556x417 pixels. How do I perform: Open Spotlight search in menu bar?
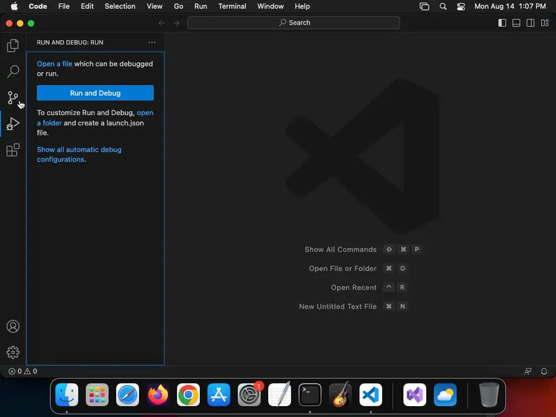click(443, 7)
